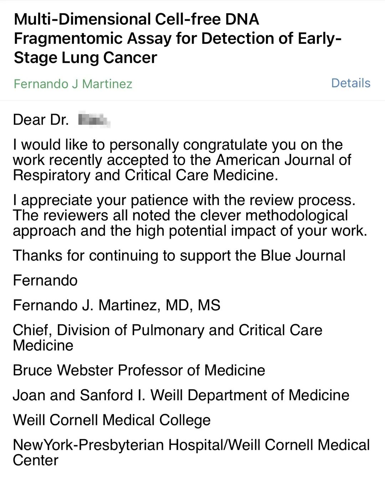Click 'Stage Lung Cancer' in the subject

(85, 57)
